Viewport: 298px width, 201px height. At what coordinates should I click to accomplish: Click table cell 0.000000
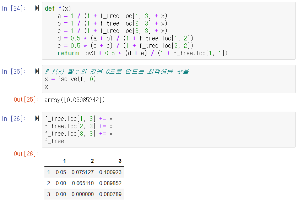tap(83, 194)
